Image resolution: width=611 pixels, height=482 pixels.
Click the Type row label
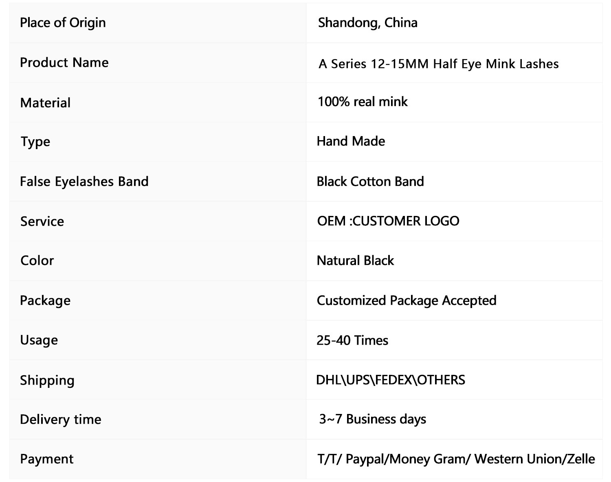(35, 142)
